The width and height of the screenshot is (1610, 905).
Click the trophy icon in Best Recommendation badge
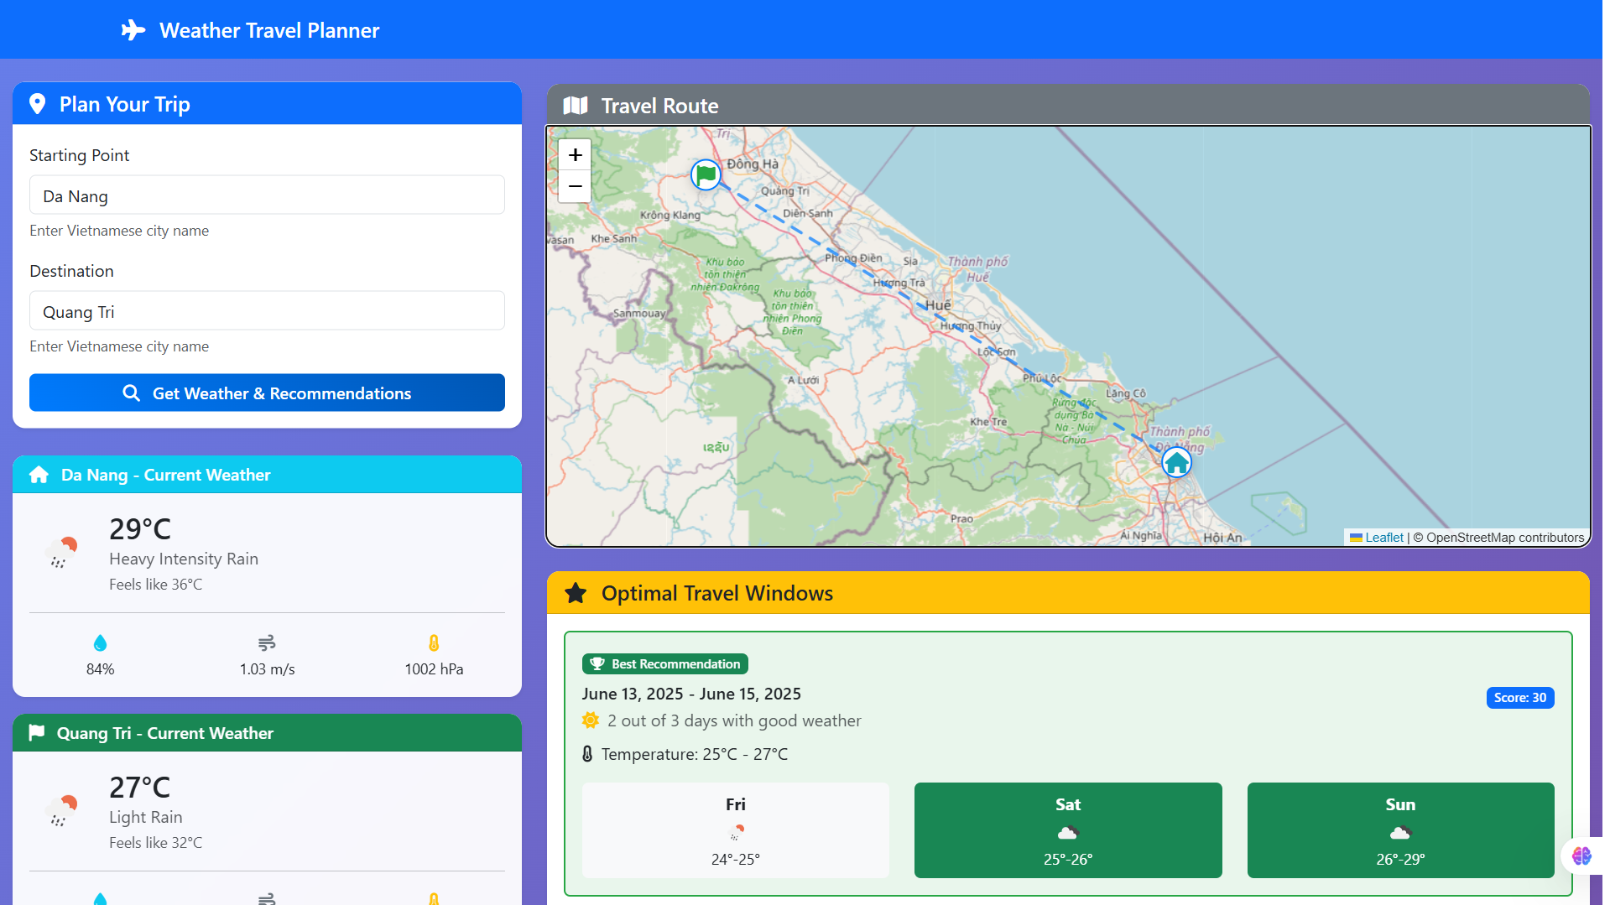pyautogui.click(x=597, y=663)
